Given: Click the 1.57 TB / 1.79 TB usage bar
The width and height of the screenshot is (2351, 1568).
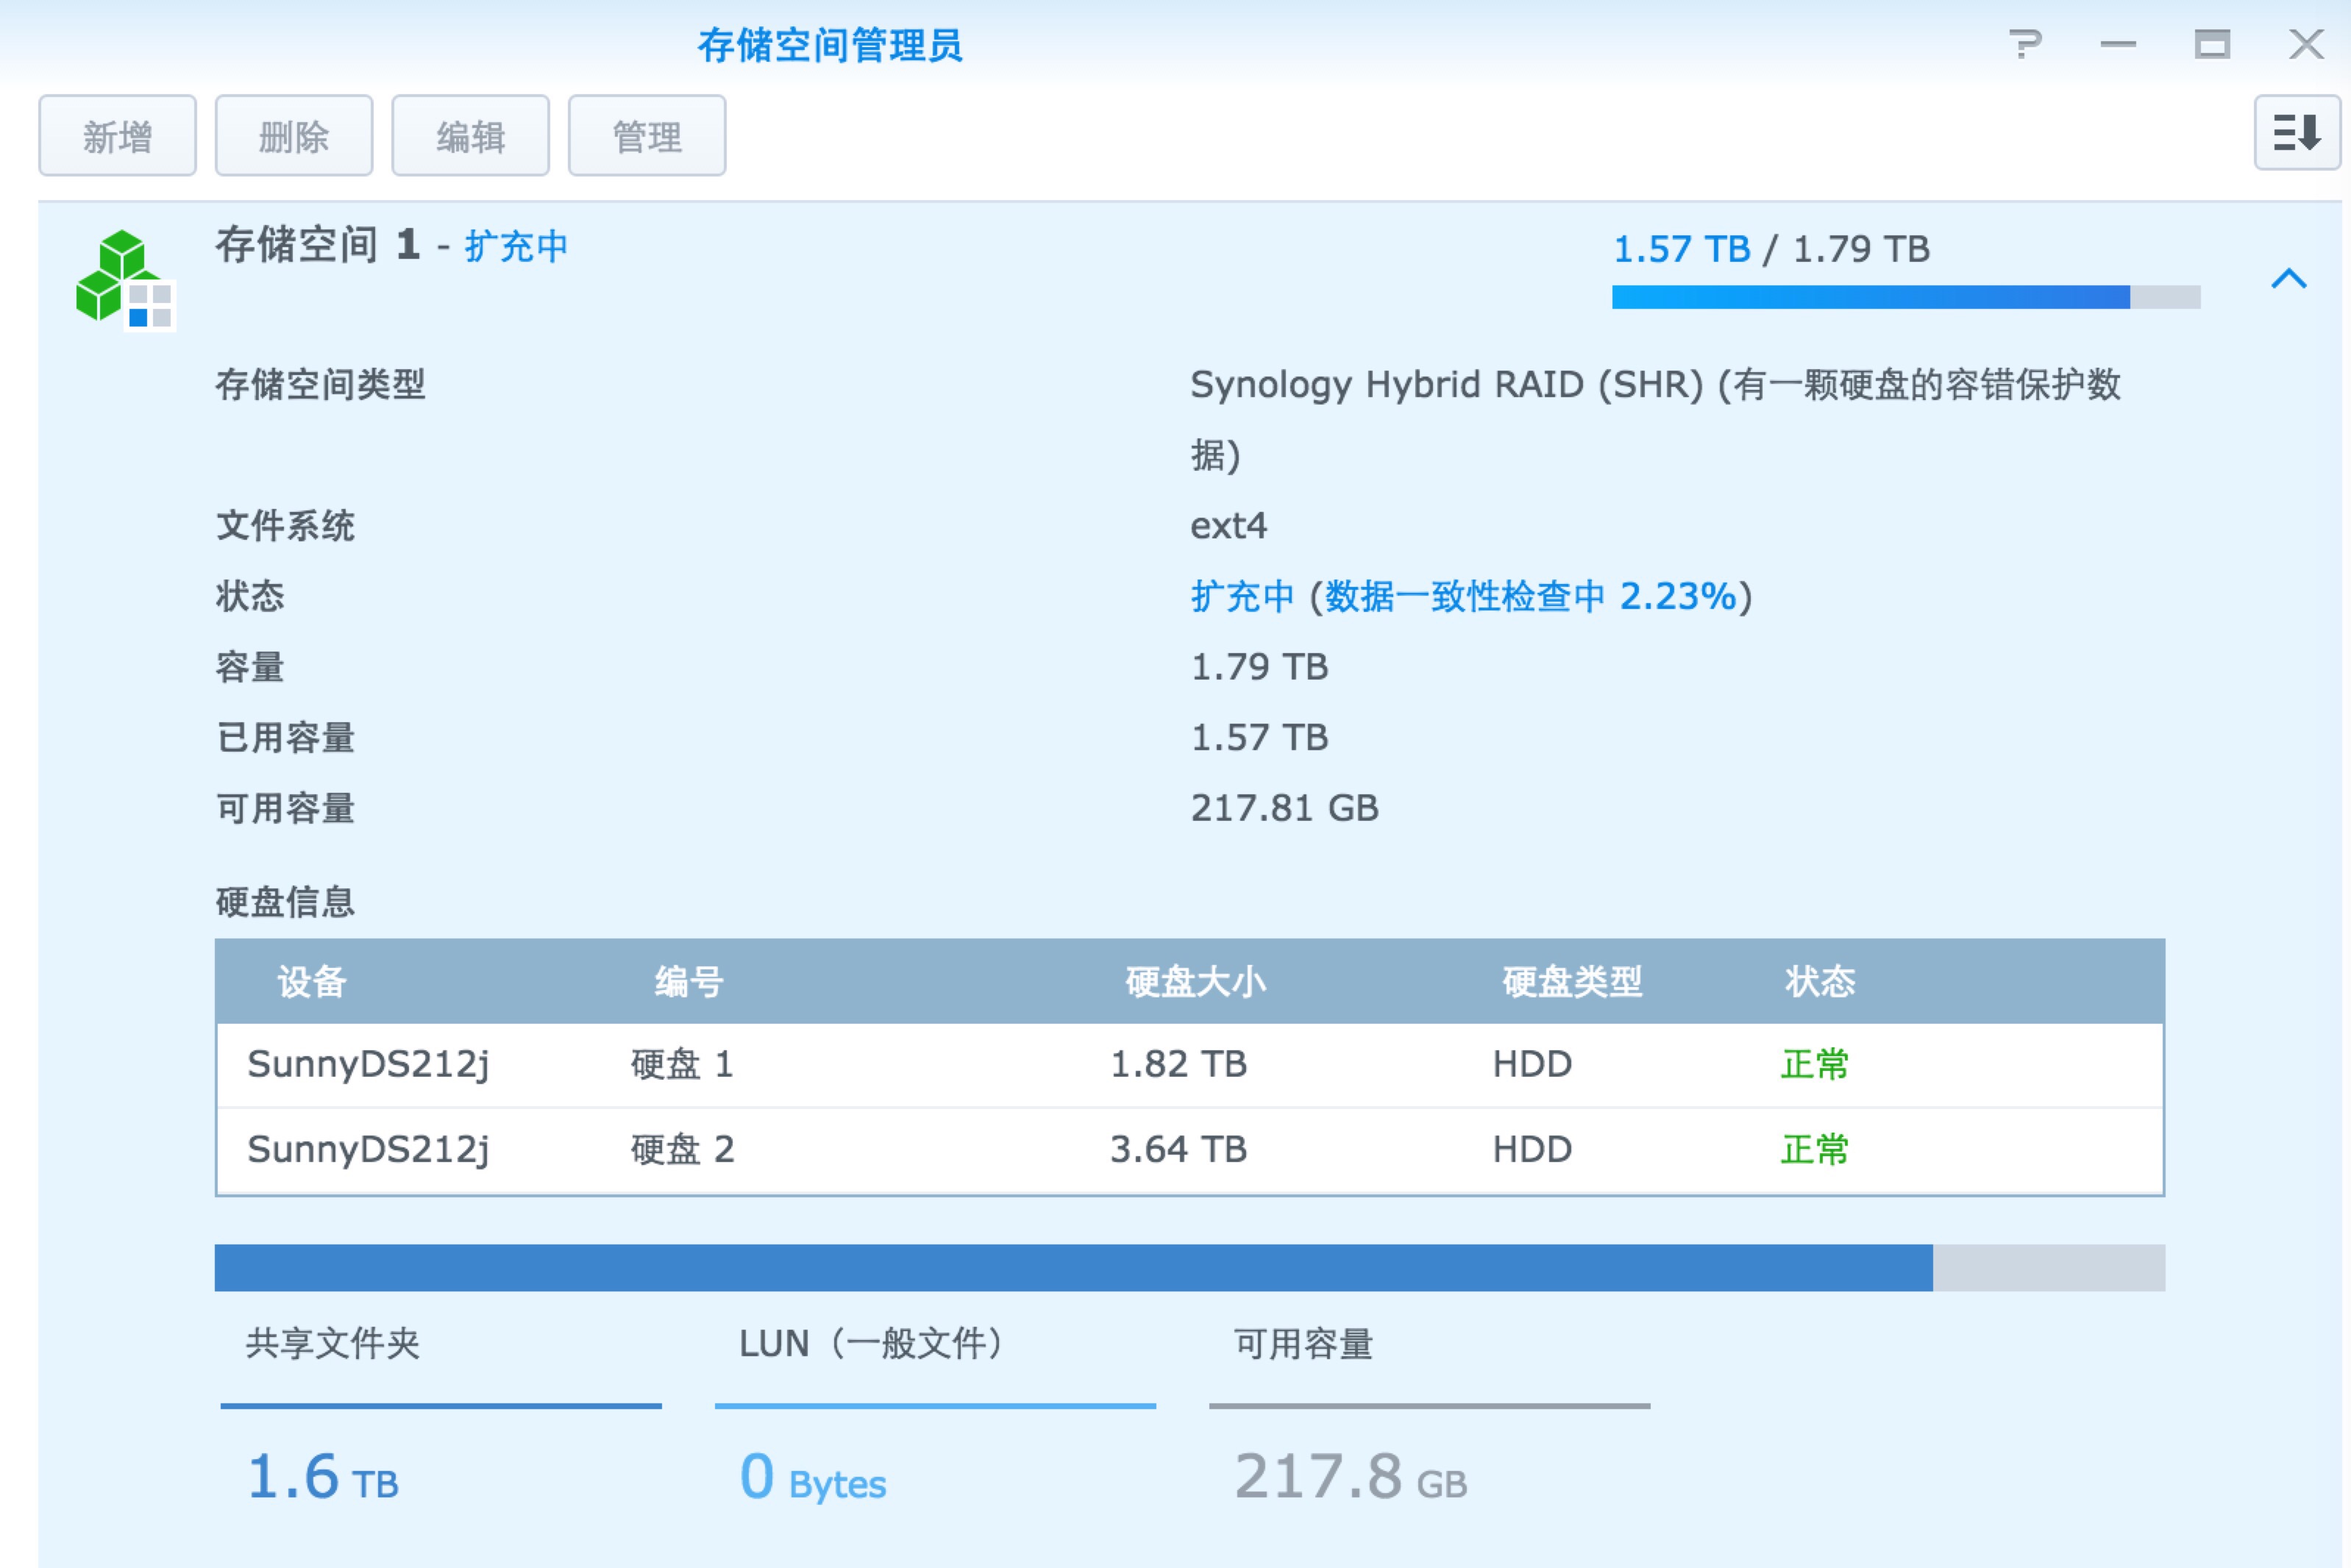Looking at the screenshot, I should (x=1906, y=297).
